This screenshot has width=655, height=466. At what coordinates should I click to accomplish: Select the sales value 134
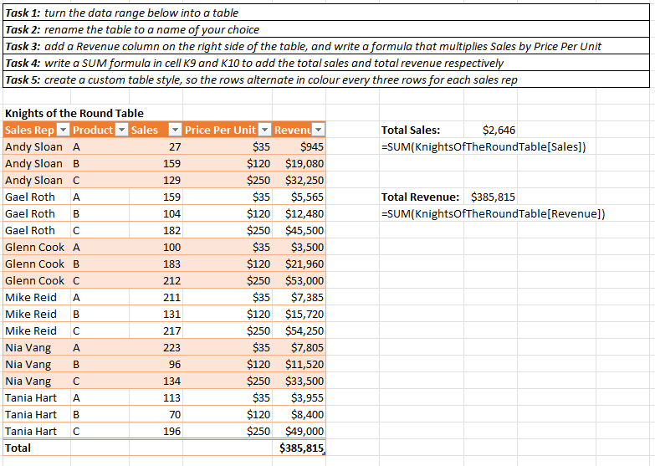pyautogui.click(x=156, y=381)
